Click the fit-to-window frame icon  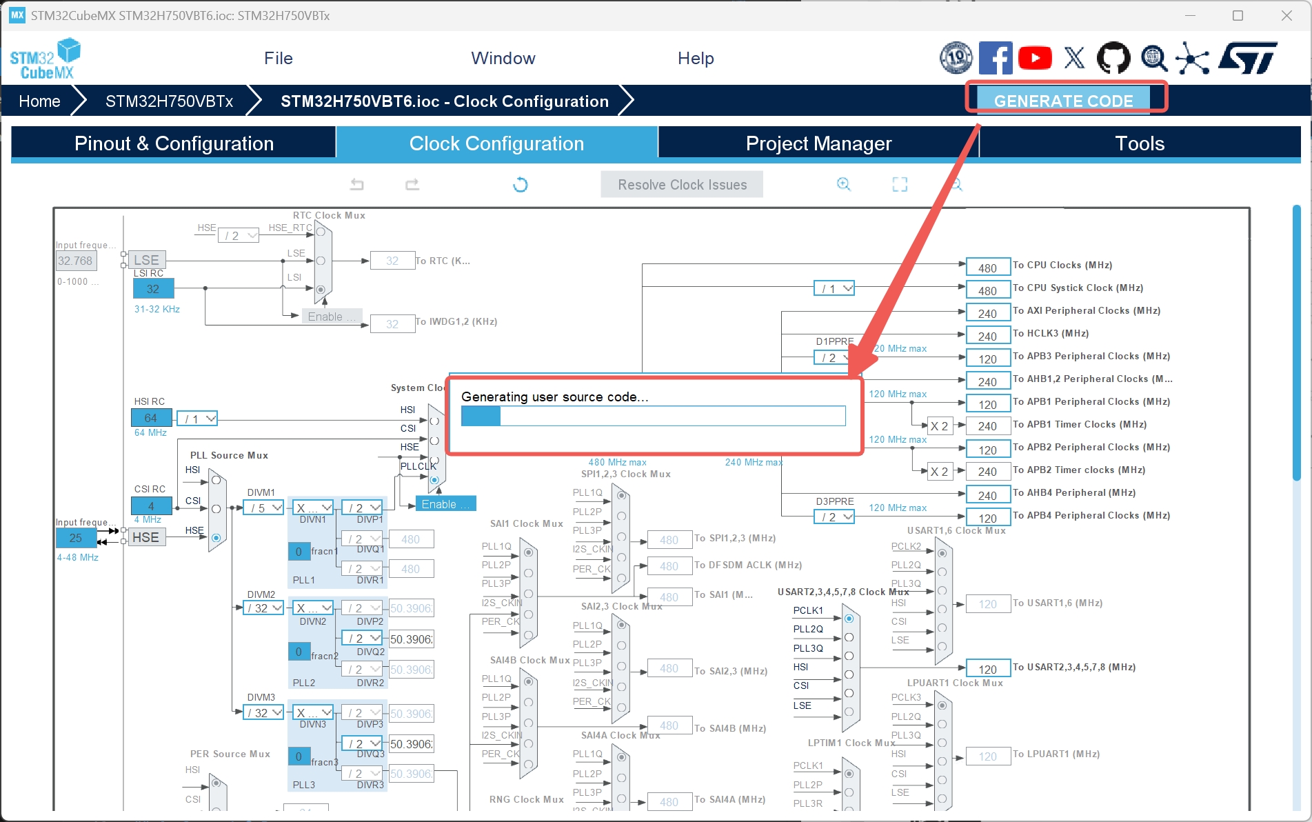(900, 184)
